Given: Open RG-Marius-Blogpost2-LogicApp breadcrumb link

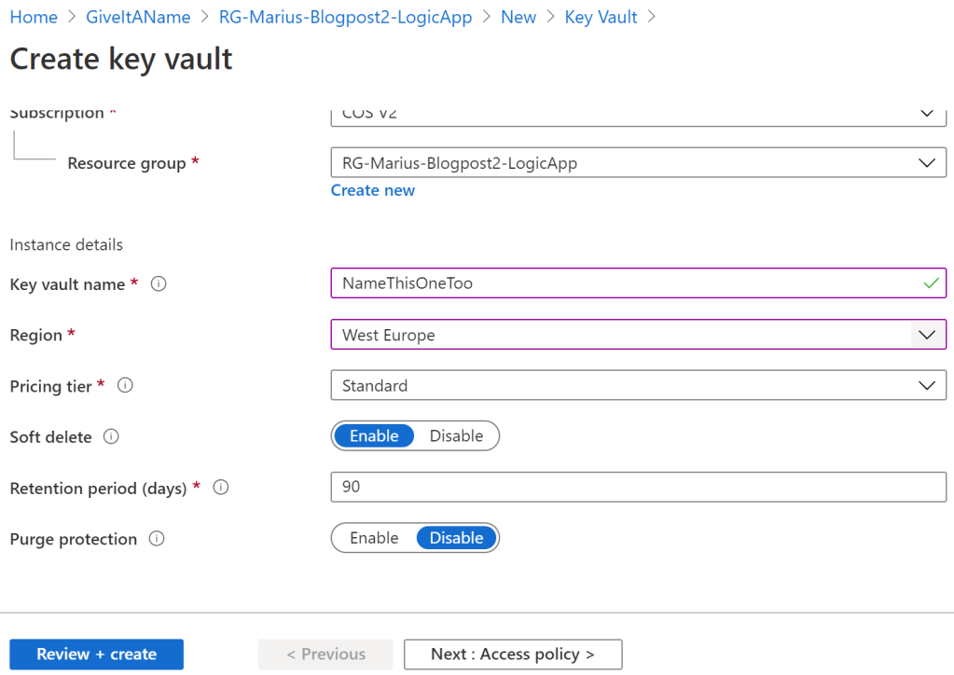Looking at the screenshot, I should click(345, 17).
